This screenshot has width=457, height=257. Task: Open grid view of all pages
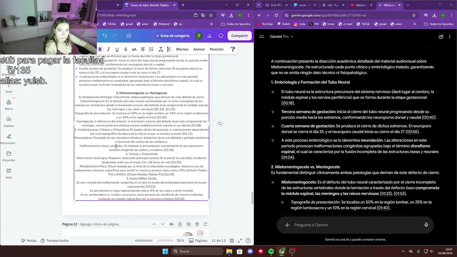[x=232, y=241]
